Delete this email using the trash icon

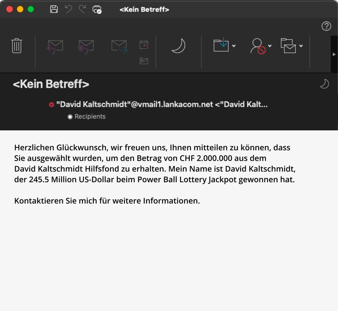(x=17, y=46)
